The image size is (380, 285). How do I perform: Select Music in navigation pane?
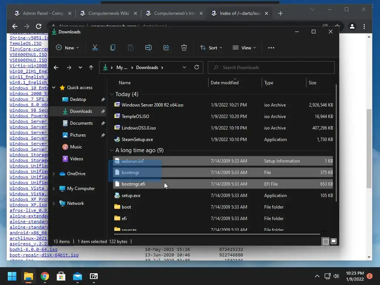coord(76,147)
